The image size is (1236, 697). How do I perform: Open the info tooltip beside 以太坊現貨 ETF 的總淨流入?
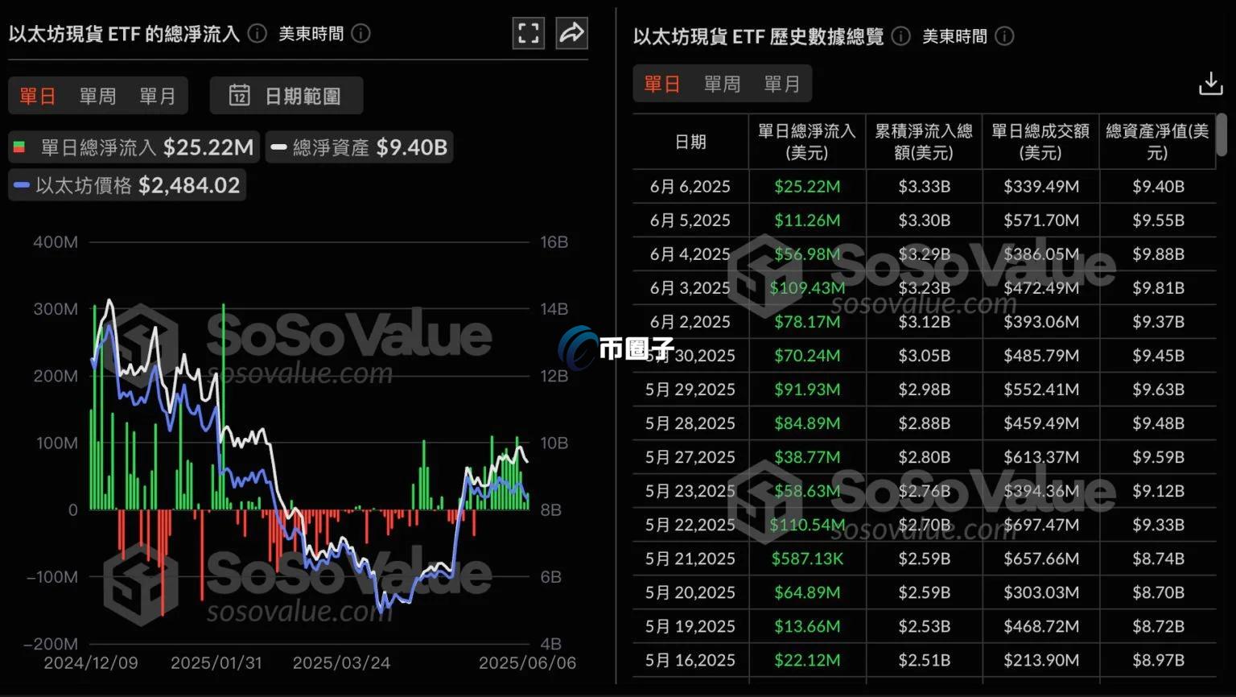(256, 34)
